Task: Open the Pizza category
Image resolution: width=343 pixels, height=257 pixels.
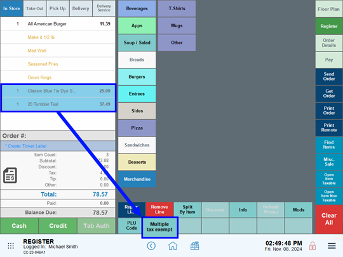Action: point(137,128)
